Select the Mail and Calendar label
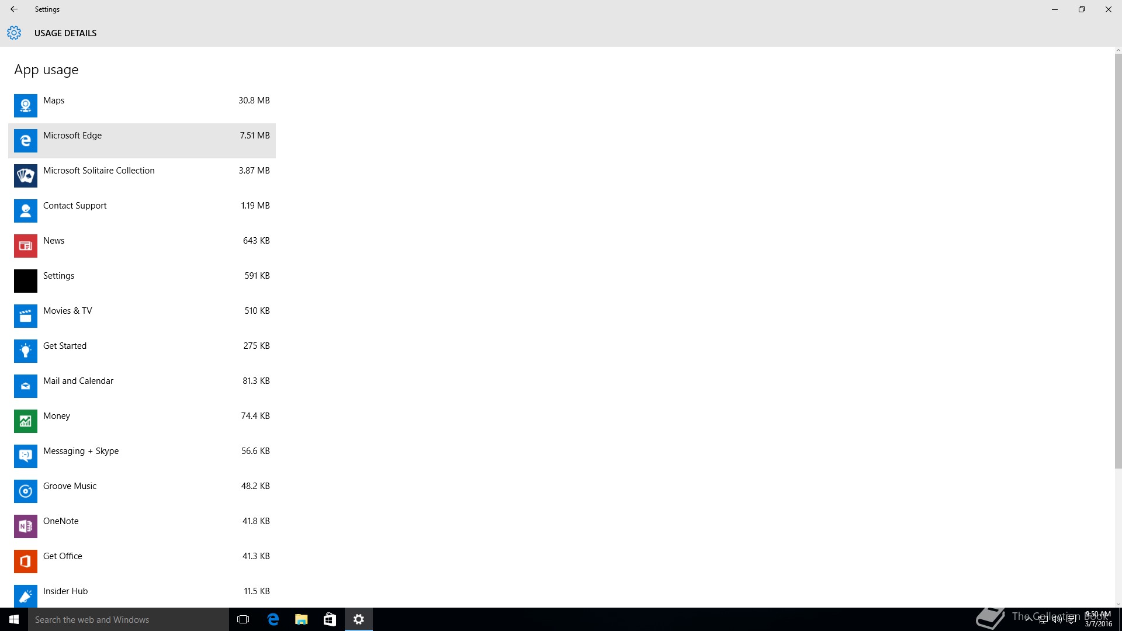The height and width of the screenshot is (631, 1122). coord(78,381)
